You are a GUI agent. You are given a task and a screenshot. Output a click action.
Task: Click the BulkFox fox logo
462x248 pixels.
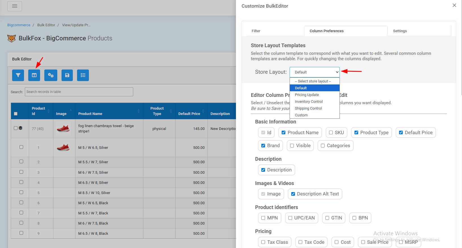(x=12, y=38)
